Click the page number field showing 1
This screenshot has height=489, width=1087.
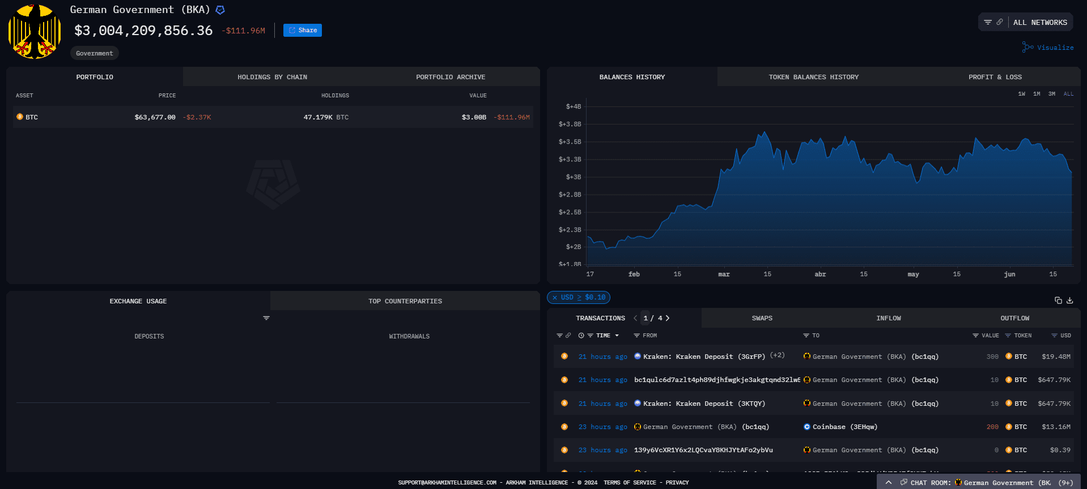[x=646, y=318]
